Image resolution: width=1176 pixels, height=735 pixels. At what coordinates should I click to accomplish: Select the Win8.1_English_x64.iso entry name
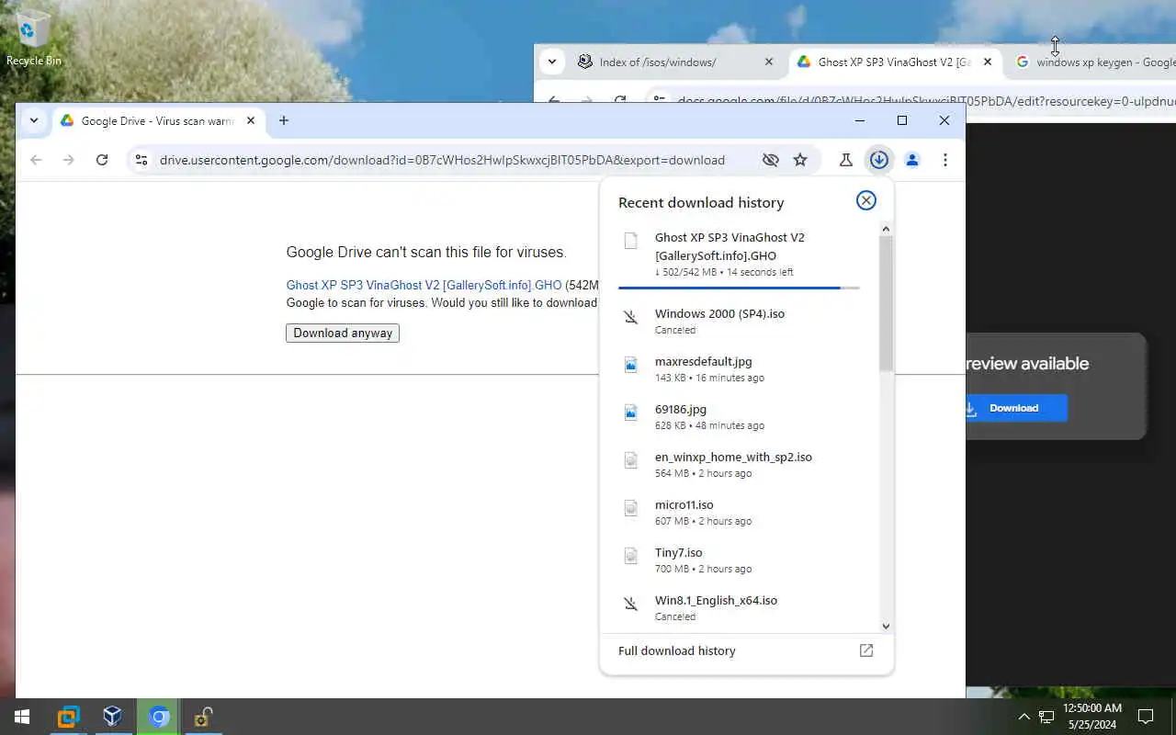pyautogui.click(x=716, y=600)
